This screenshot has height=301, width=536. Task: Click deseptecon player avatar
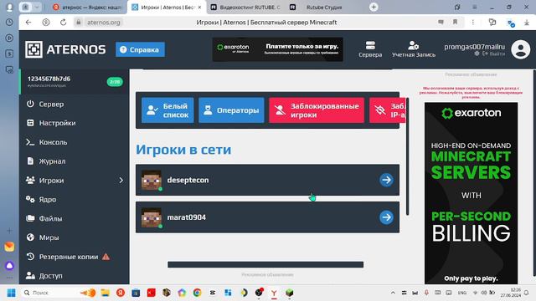tap(152, 180)
